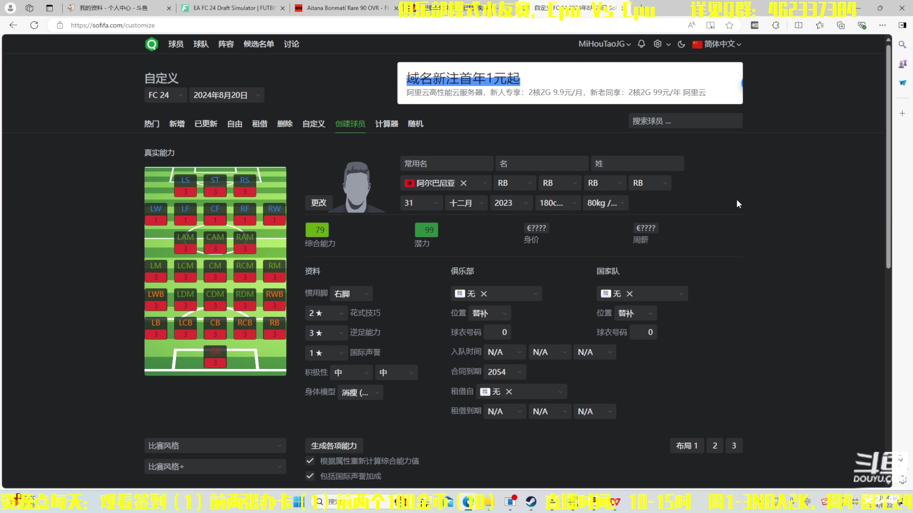913x513 pixels.
Task: Click the 99 潜力 rating badge
Action: coord(427,230)
